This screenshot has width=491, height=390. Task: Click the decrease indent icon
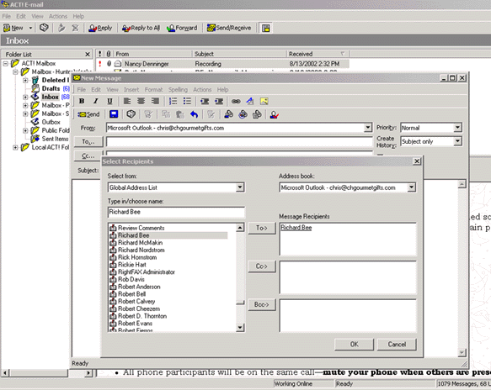tap(205, 101)
